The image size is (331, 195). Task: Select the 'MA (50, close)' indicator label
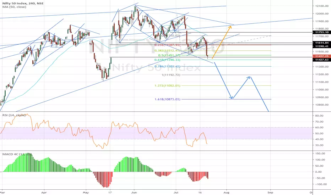(x=14, y=7)
